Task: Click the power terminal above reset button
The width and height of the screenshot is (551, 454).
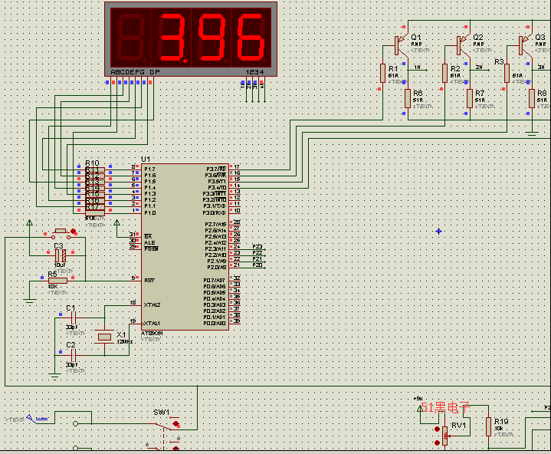Action: point(30,222)
